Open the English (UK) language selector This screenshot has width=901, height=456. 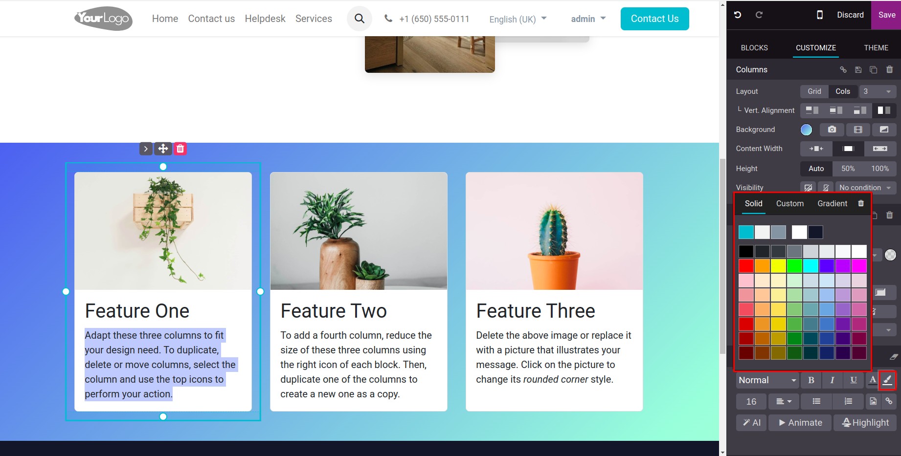click(x=518, y=19)
